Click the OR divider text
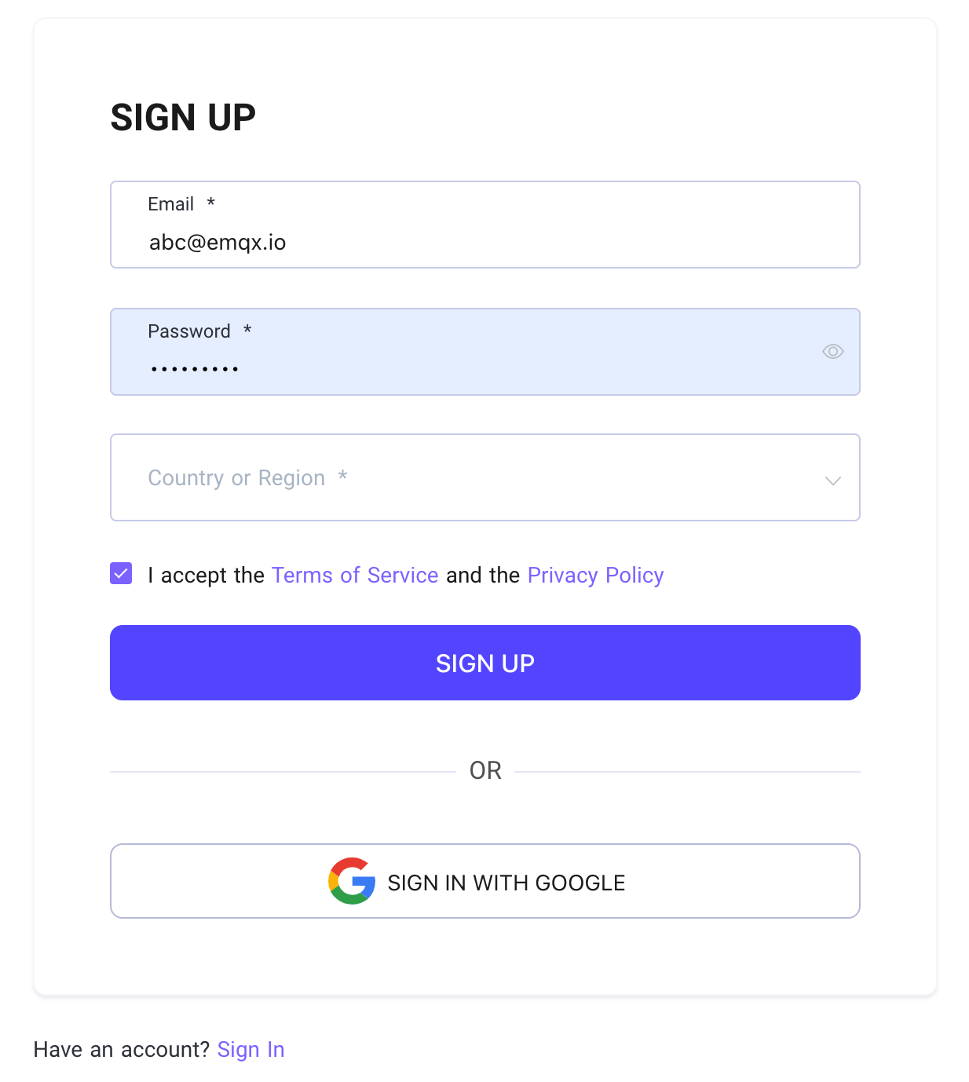The height and width of the screenshot is (1082, 969). (x=485, y=770)
